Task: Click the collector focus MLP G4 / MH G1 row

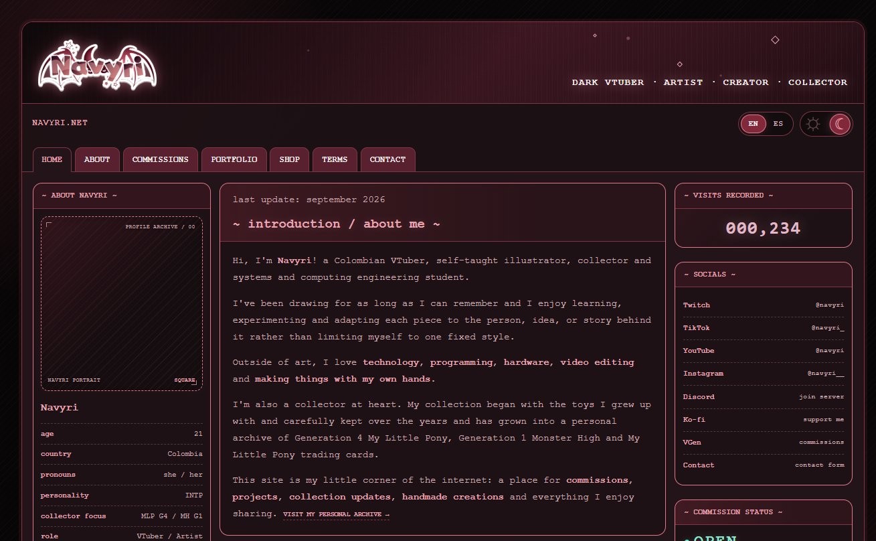Action: pyautogui.click(x=122, y=516)
